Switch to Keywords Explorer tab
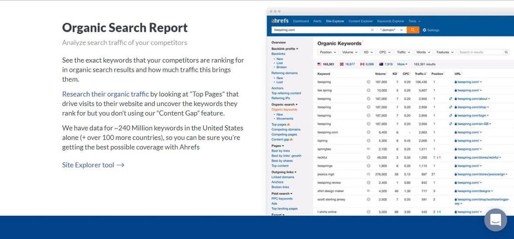Screen dimensions: 514x239 (x=390, y=21)
